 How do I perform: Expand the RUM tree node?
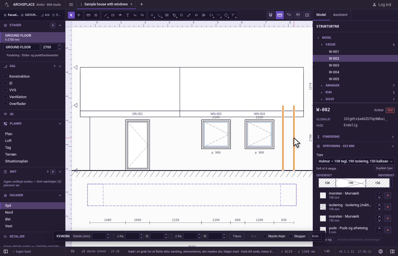click(322, 92)
